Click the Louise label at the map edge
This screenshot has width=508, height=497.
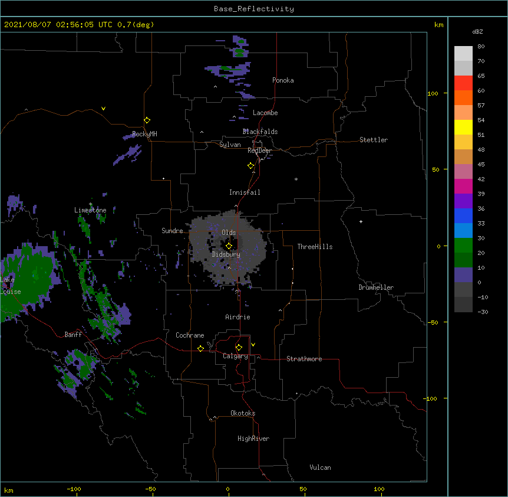[11, 292]
